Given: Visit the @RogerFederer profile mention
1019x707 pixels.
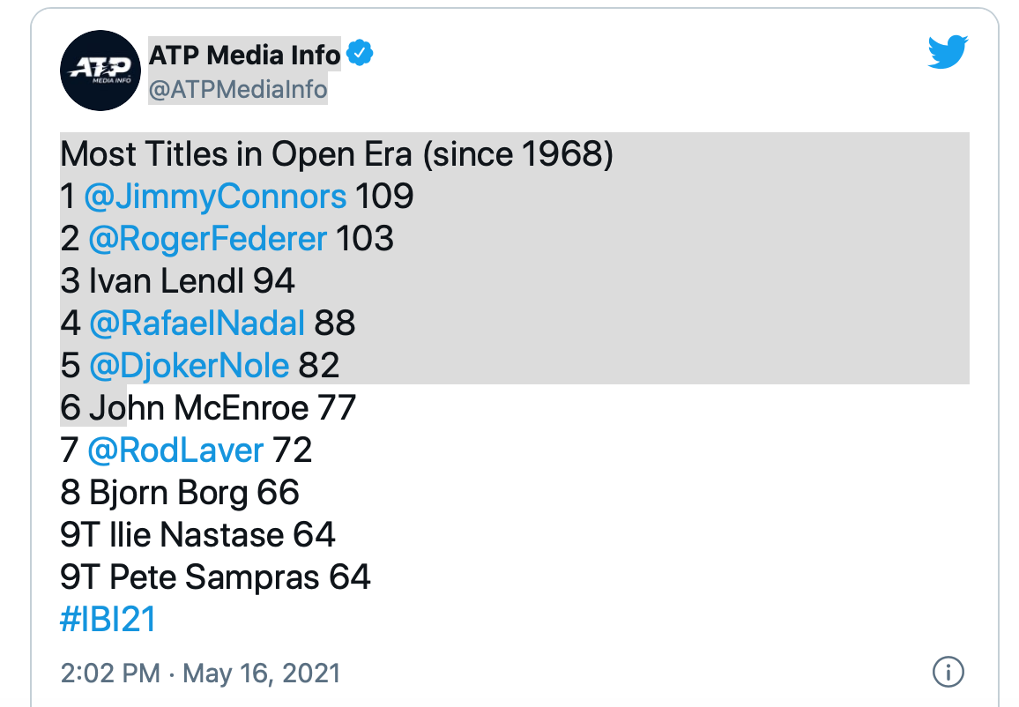Looking at the screenshot, I should click(x=207, y=238).
